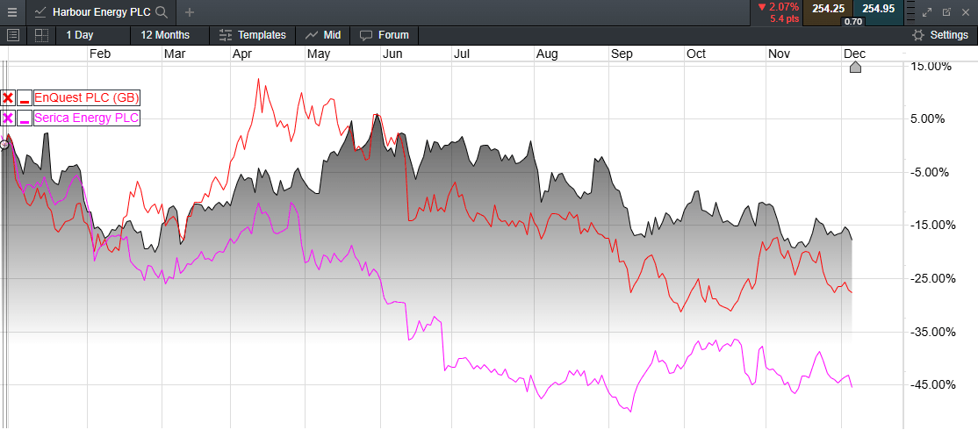Click the Nov label on the time axis
Viewport: 978px width, 430px height.
tap(780, 54)
